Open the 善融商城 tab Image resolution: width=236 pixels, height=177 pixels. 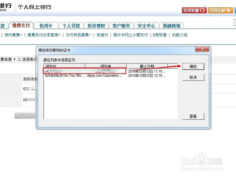coord(172,25)
